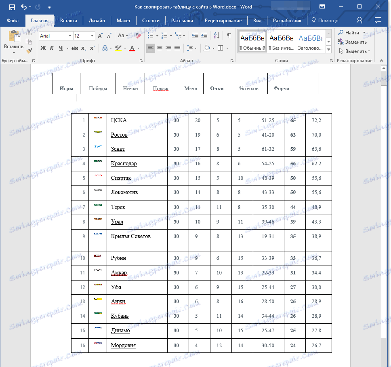Viewport: 391px width, 367px height.
Task: Switch to the Дизайн tab
Action: [97, 21]
